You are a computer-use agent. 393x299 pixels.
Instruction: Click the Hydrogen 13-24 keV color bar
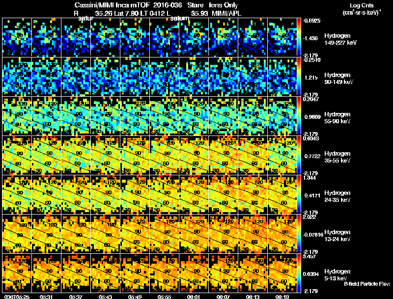point(299,234)
